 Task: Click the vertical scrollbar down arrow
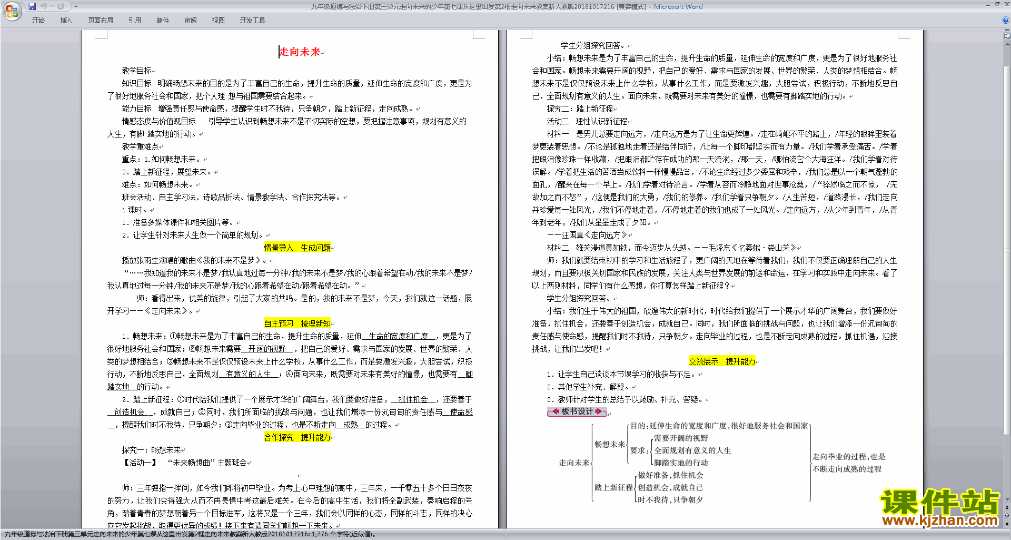(1007, 499)
